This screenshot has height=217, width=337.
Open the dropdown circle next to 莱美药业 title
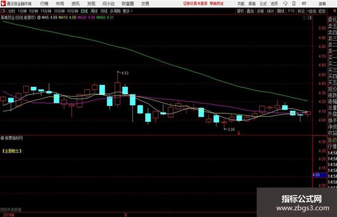point(39,17)
